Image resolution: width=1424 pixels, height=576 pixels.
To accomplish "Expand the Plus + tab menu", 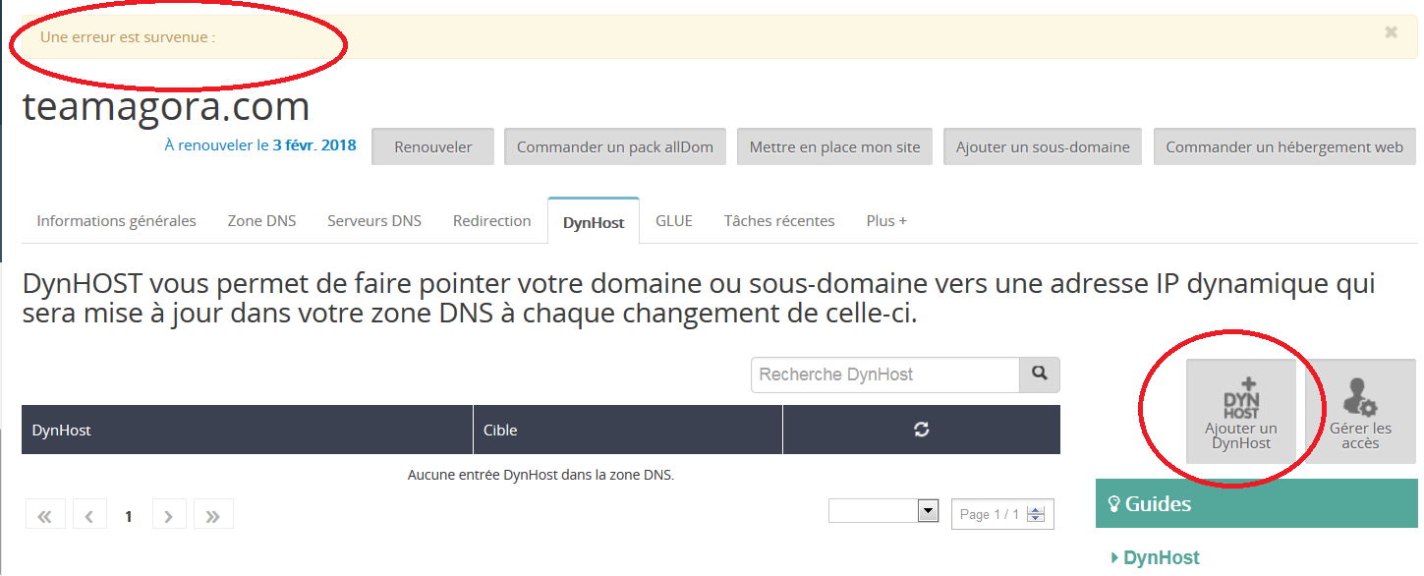I will pos(886,220).
